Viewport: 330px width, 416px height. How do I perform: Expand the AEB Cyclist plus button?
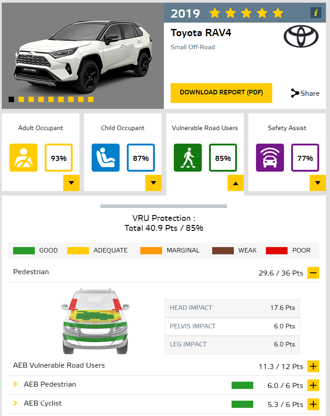313,404
